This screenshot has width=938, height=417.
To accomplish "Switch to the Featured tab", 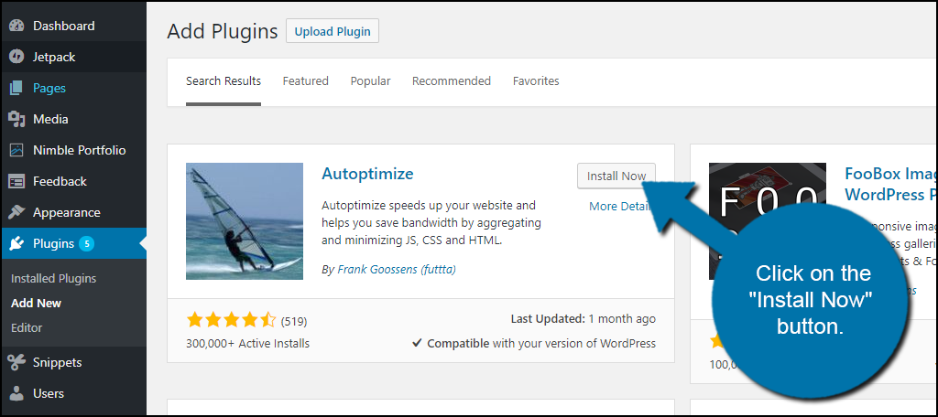I will [x=305, y=81].
